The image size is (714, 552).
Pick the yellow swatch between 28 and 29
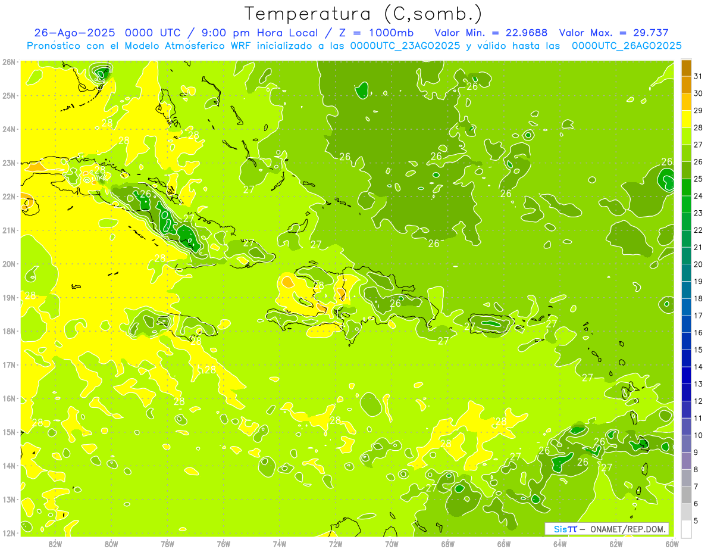pos(686,119)
